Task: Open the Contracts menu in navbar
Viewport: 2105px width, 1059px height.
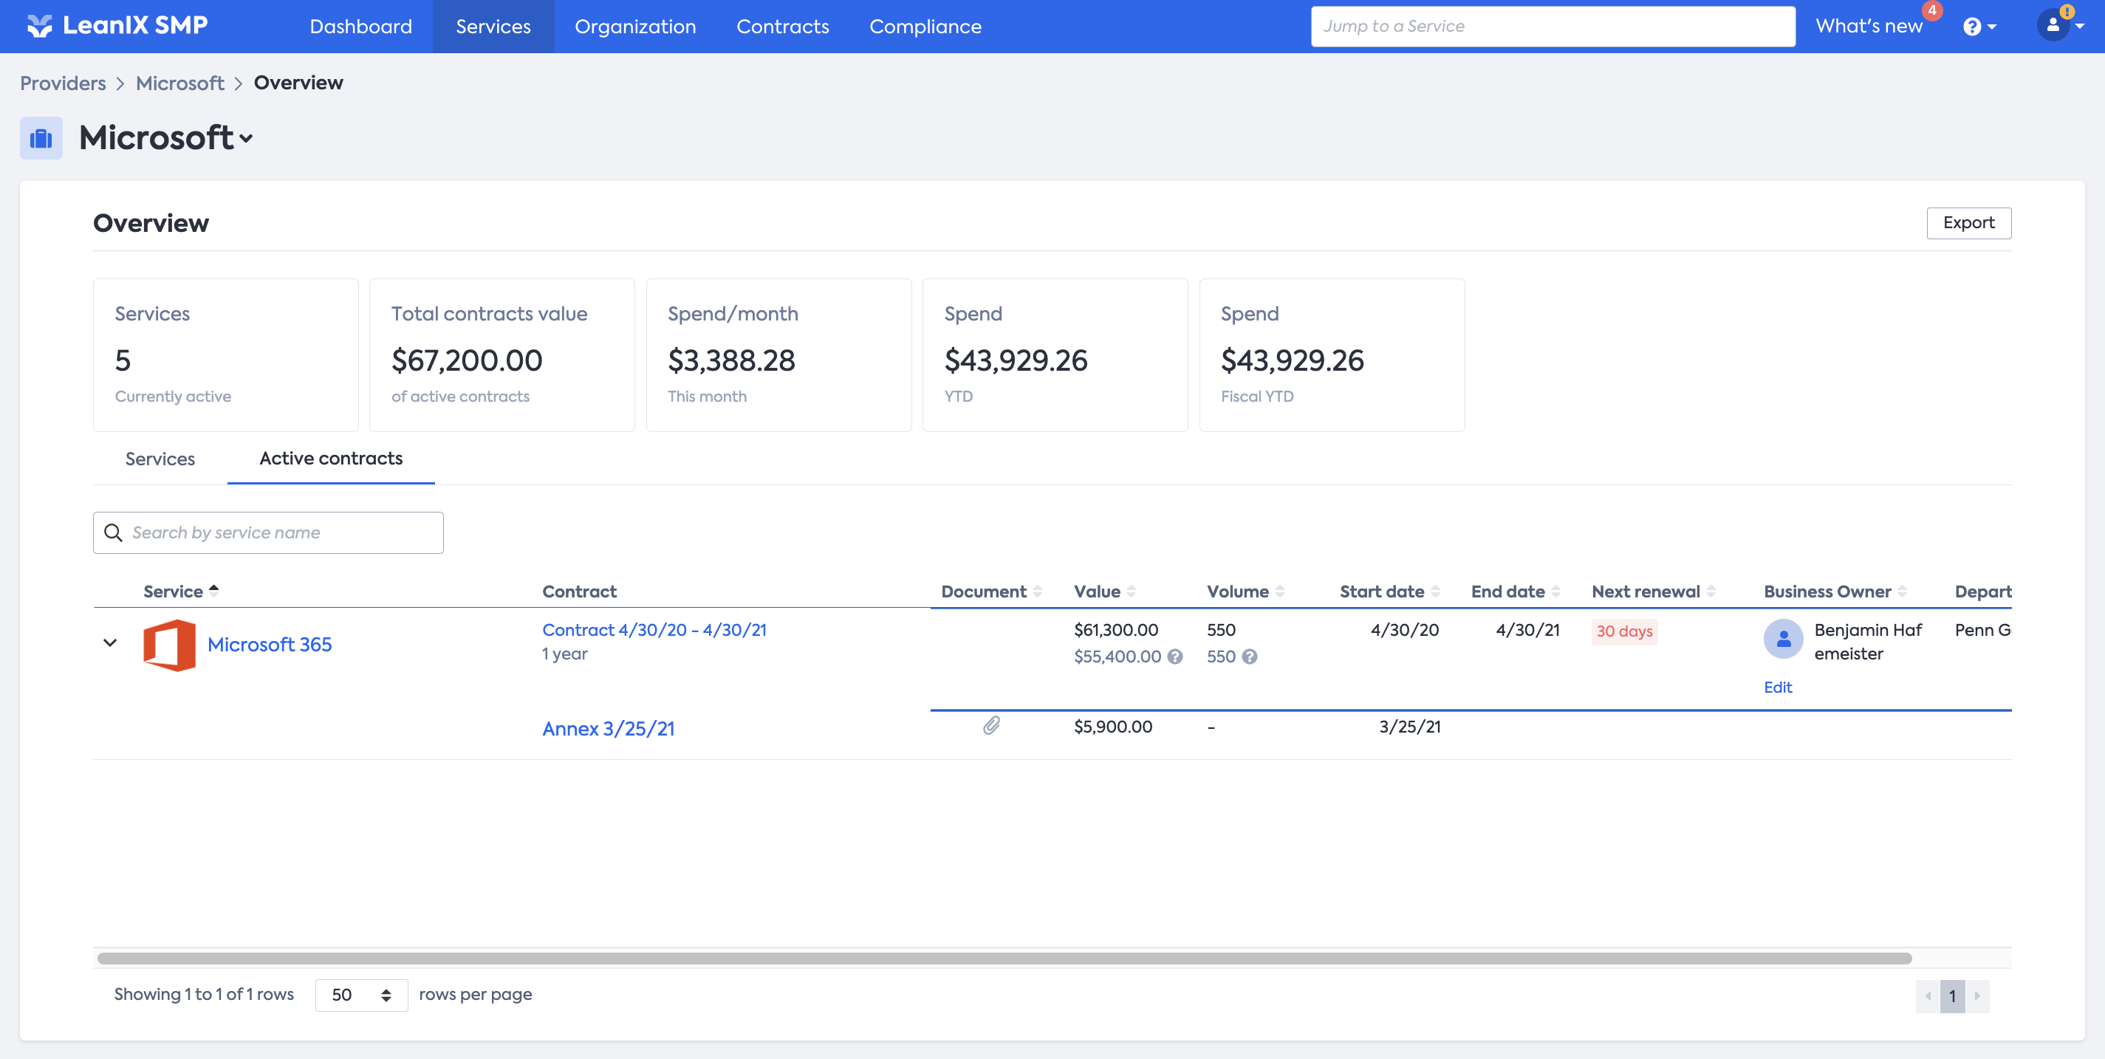Action: pyautogui.click(x=782, y=27)
